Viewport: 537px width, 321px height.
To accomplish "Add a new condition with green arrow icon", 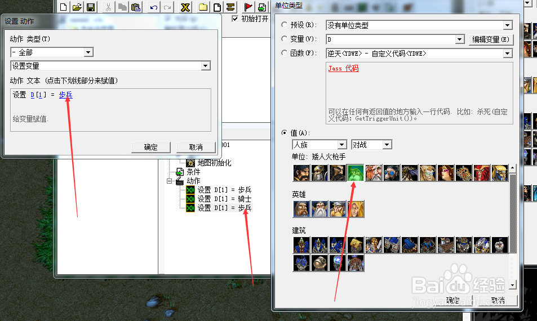I will click(262, 7).
